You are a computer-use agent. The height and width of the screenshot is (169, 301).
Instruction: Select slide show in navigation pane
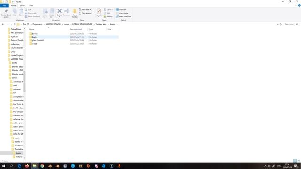[x=15, y=44]
